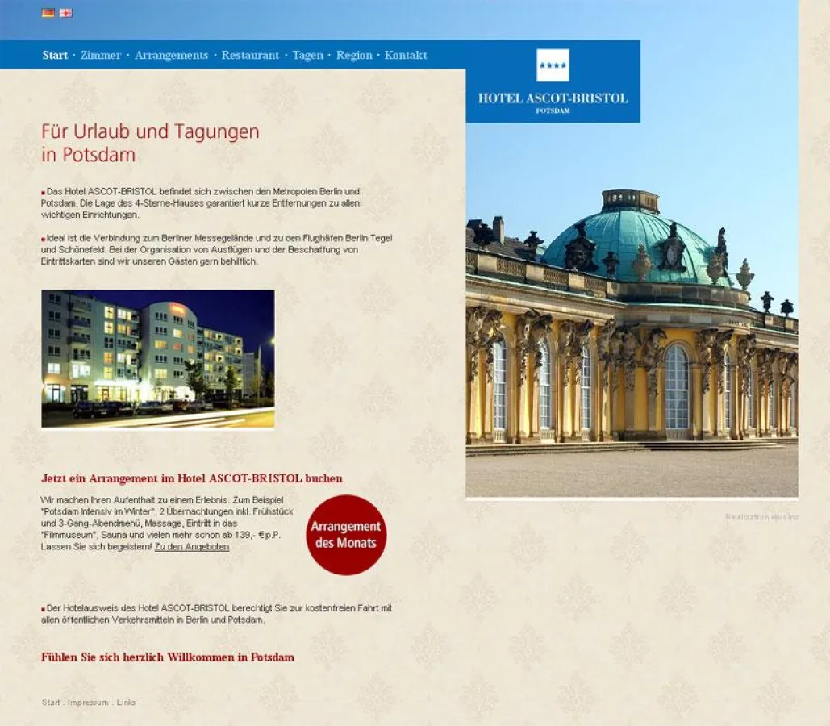
Task: Open the Region page
Action: coord(354,55)
